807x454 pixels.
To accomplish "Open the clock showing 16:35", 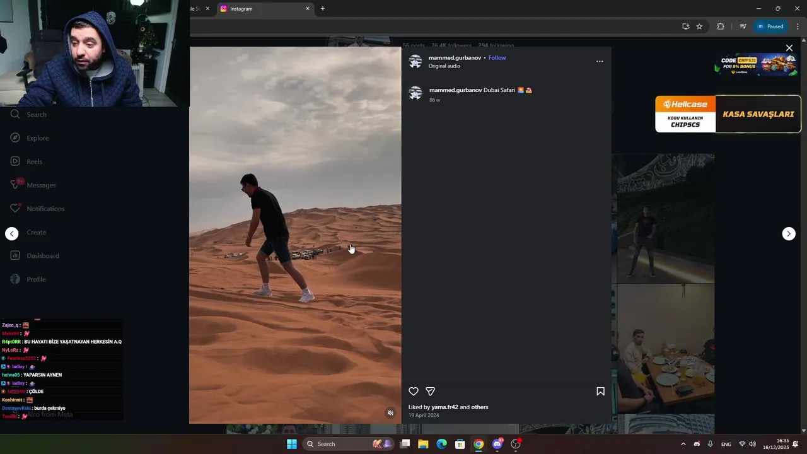I will [775, 444].
